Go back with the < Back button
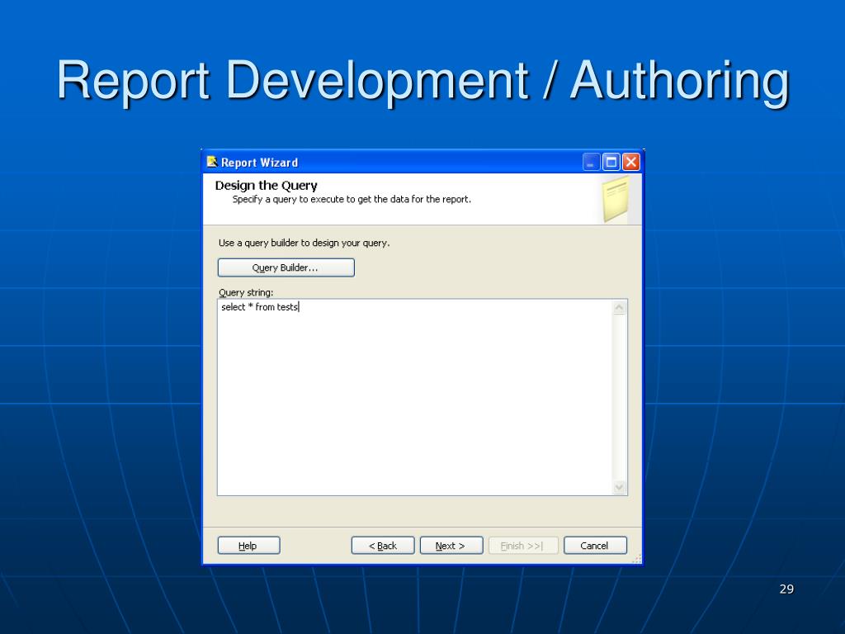The width and height of the screenshot is (845, 634). 383,546
